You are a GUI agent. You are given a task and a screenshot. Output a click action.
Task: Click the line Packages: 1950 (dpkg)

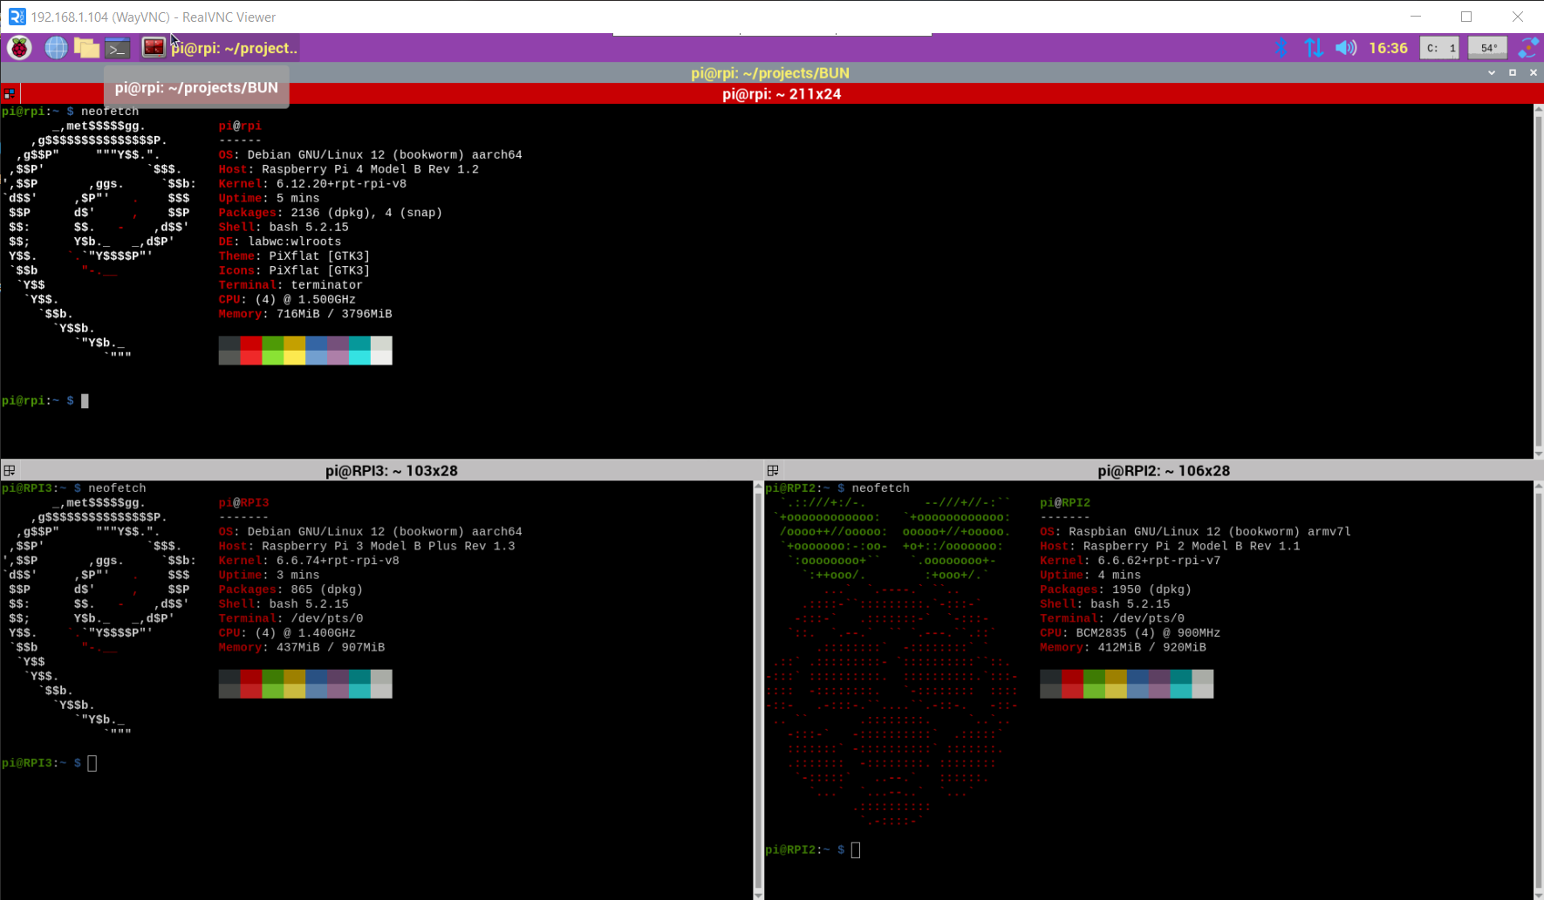coord(1116,590)
